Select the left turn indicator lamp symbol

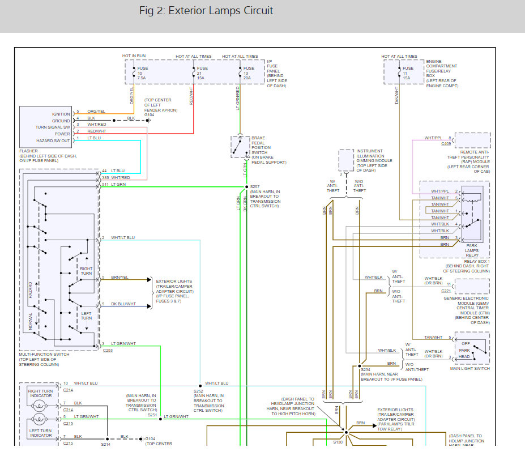tap(39, 419)
